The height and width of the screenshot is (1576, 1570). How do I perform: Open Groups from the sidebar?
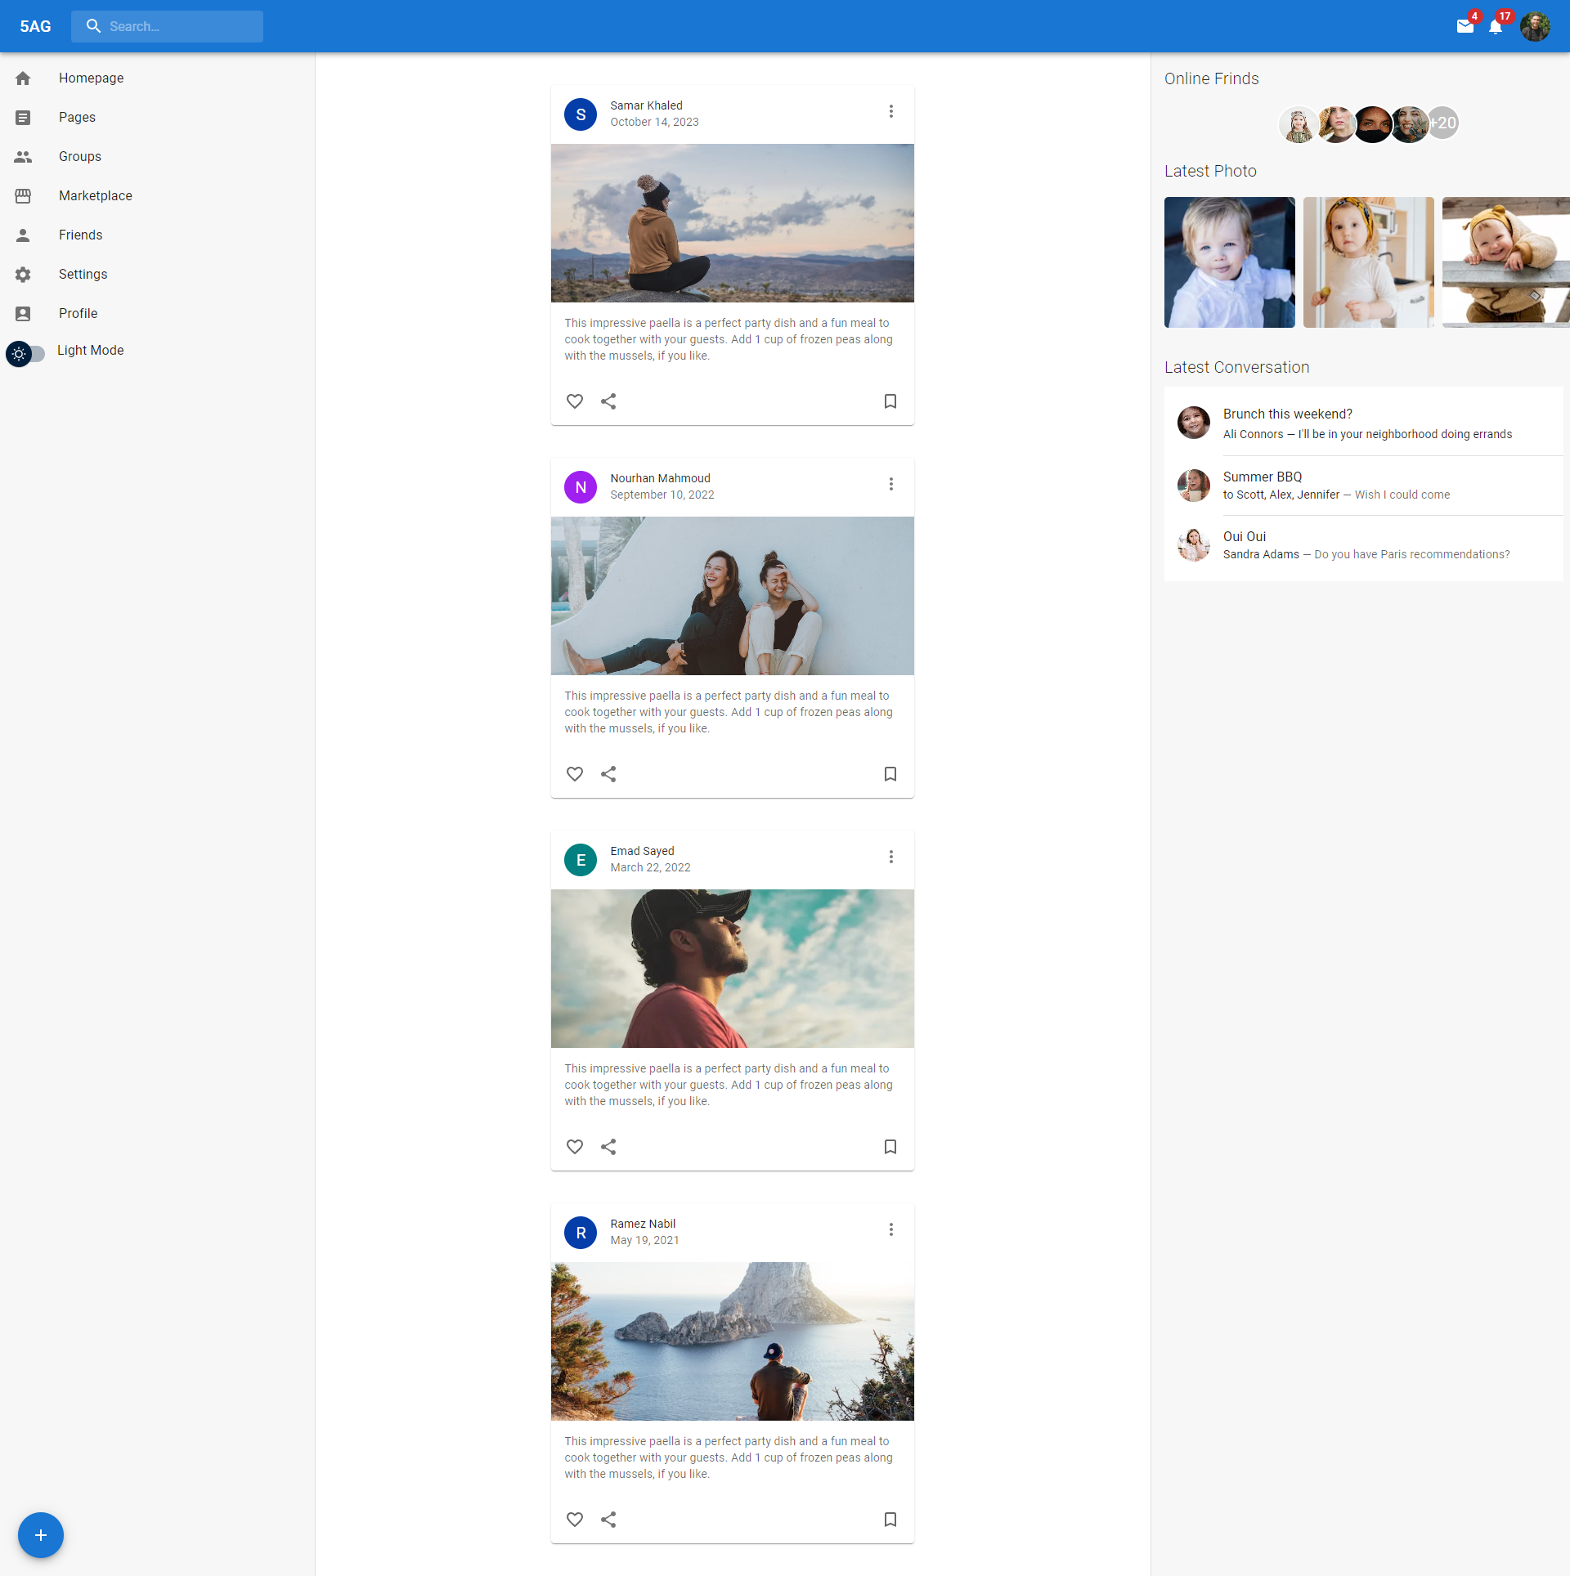pyautogui.click(x=80, y=157)
